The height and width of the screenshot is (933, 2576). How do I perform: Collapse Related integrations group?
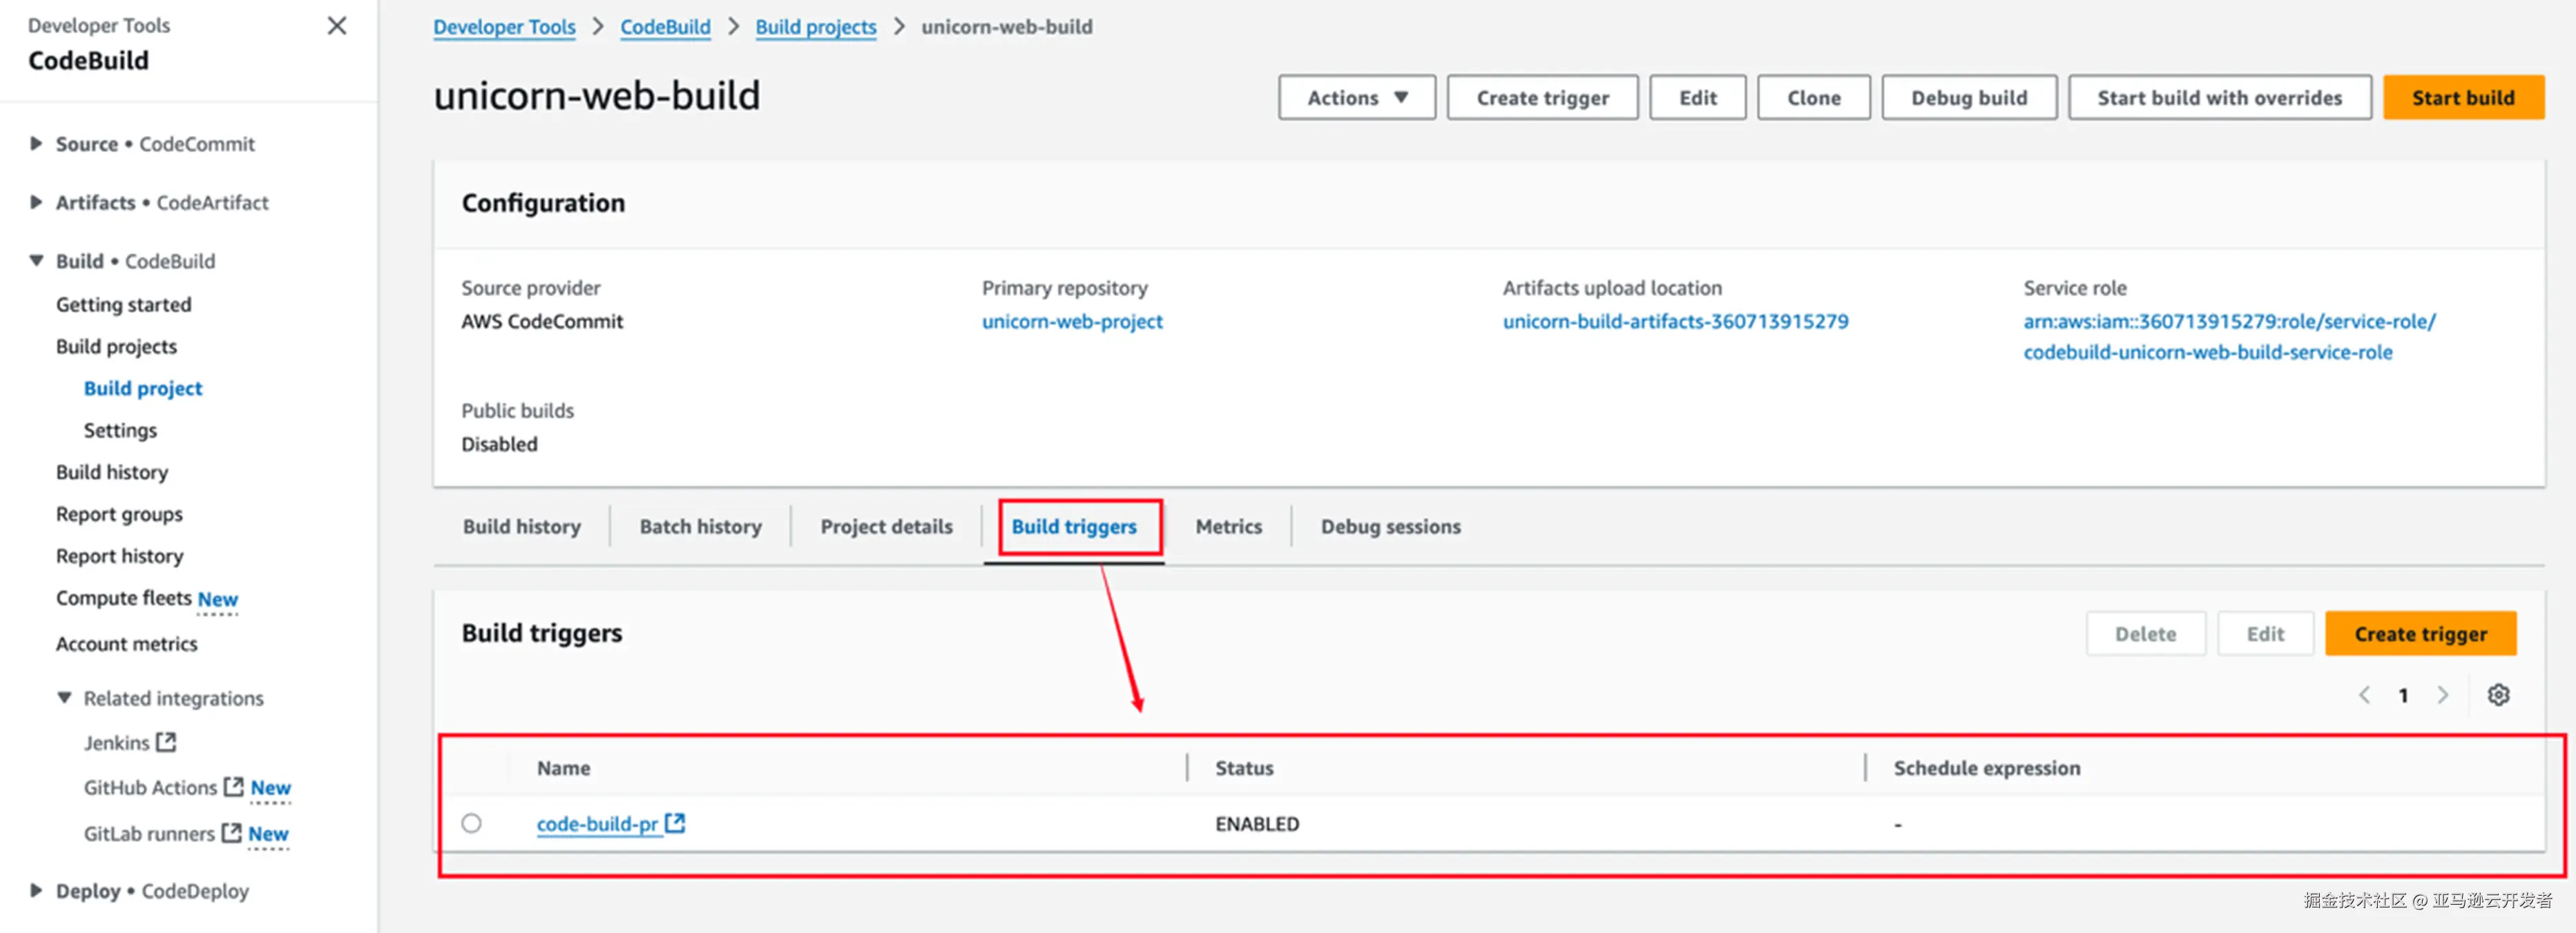pyautogui.click(x=65, y=698)
